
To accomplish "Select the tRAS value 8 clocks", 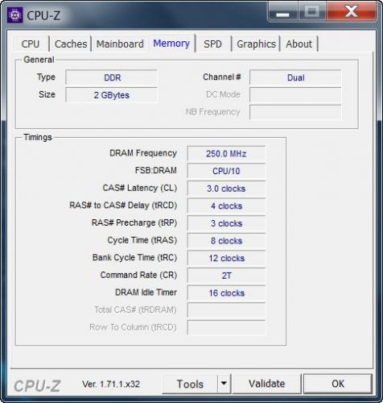I will 226,241.
